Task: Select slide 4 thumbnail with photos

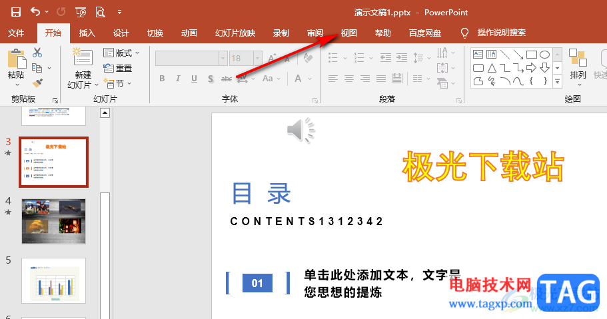Action: pyautogui.click(x=53, y=222)
